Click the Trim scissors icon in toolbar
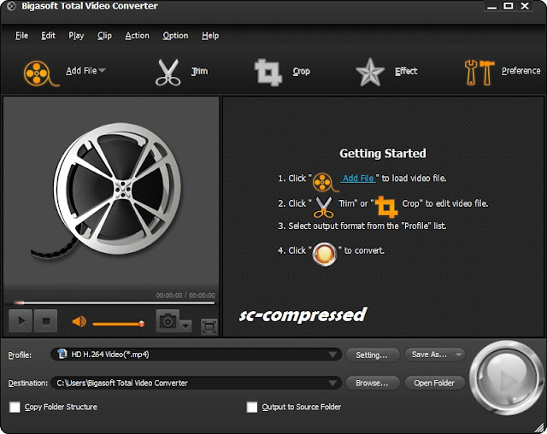The width and height of the screenshot is (547, 434). [x=168, y=73]
